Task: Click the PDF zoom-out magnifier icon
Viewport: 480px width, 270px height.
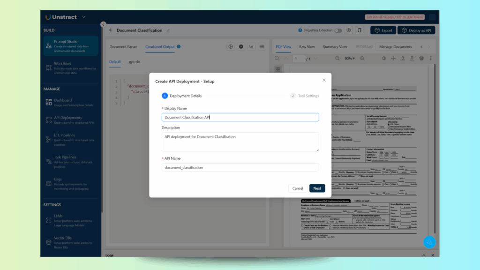Action: (x=337, y=59)
